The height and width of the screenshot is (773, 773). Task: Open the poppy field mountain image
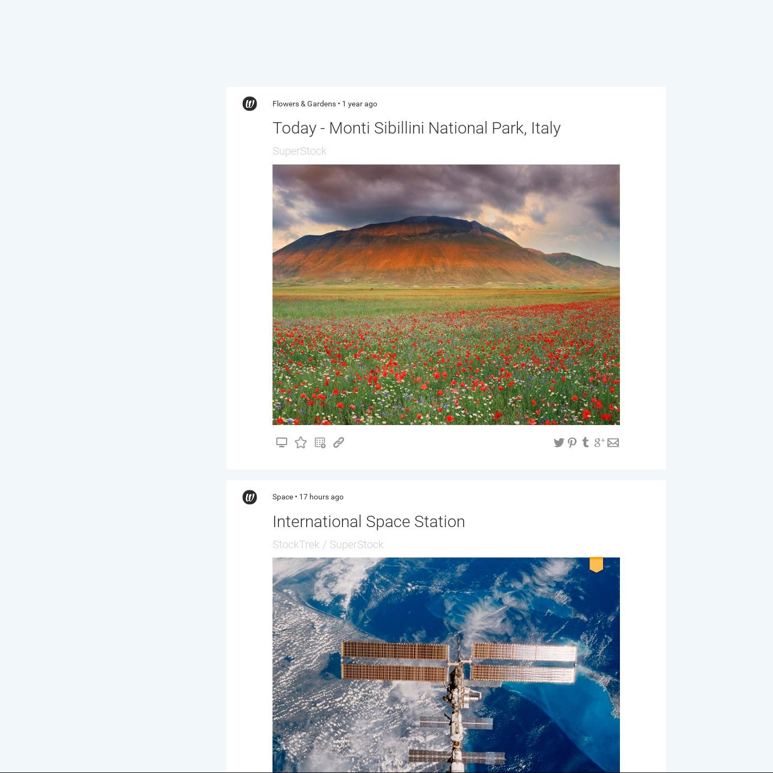pos(446,295)
